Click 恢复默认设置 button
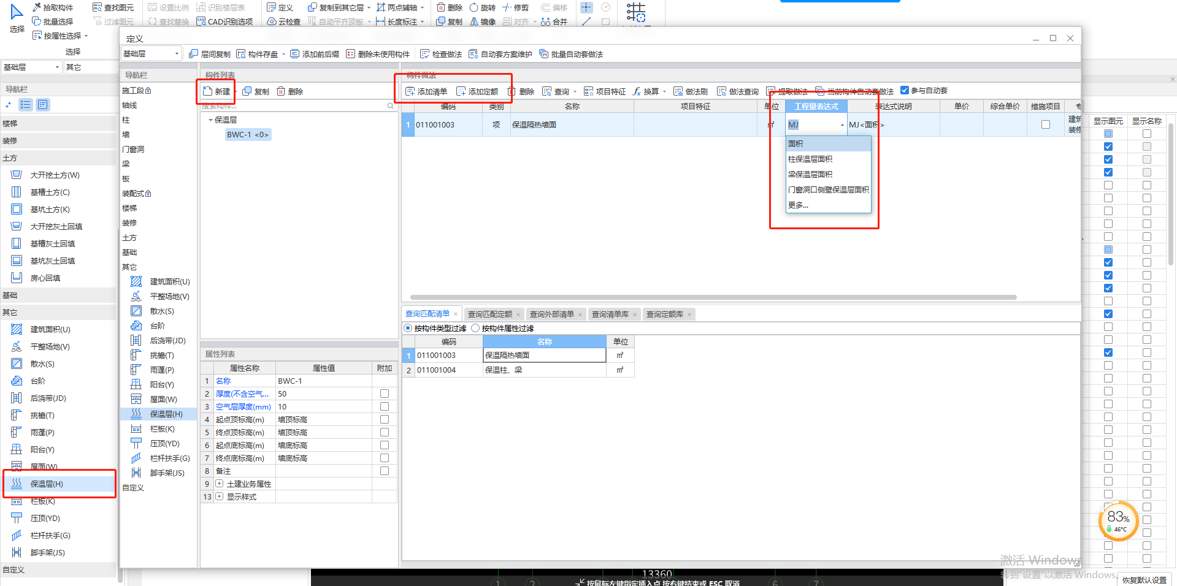This screenshot has width=1177, height=586. click(x=1144, y=580)
